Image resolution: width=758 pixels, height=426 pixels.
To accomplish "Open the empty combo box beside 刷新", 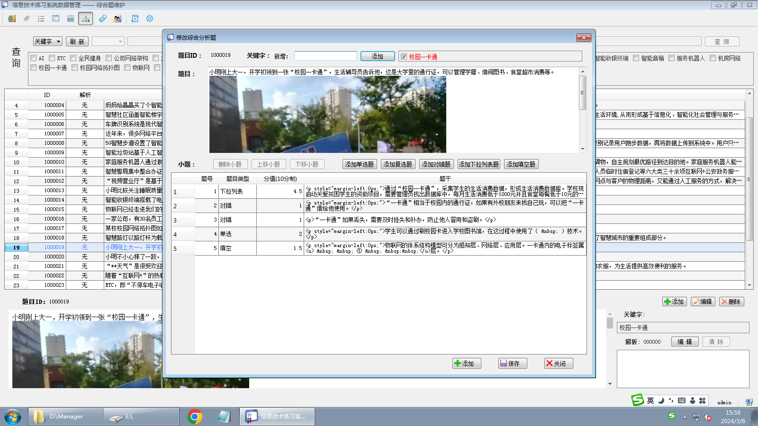I will point(108,42).
